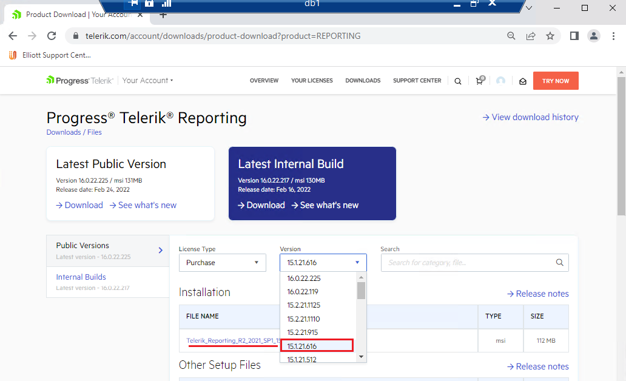Click the FILE NAME column header

(203, 316)
